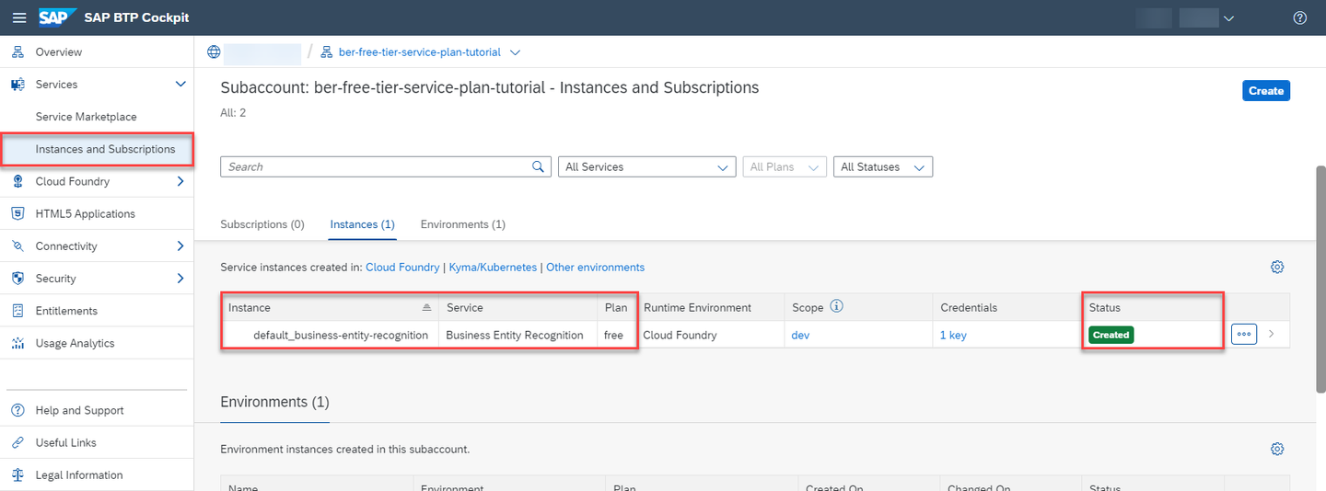
Task: Click the search magnifier icon
Action: tap(539, 166)
